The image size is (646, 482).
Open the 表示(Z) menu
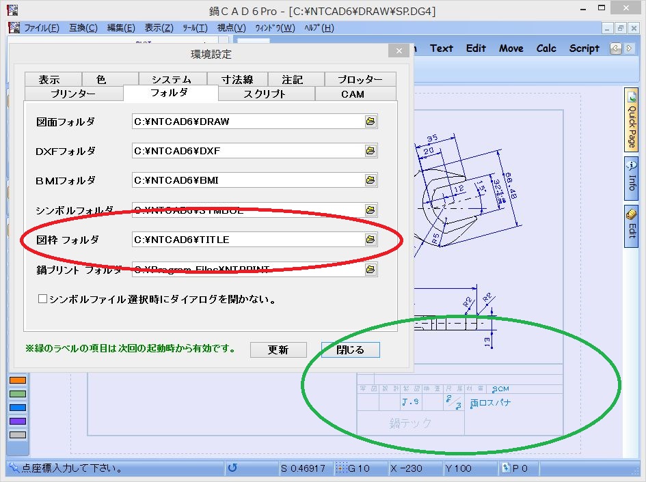point(159,28)
